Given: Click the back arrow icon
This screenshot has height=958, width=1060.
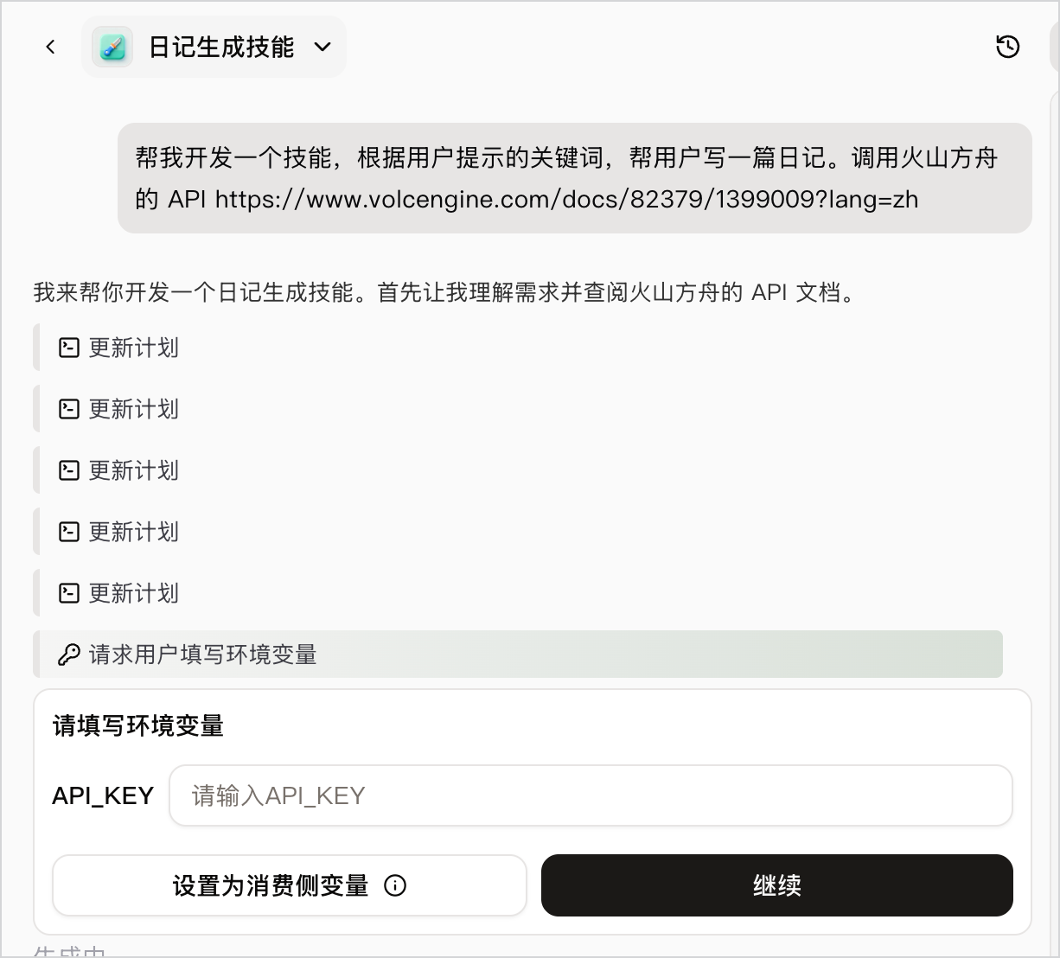Looking at the screenshot, I should pos(50,47).
